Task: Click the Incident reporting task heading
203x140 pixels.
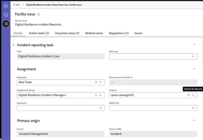Action: click(x=35, y=45)
